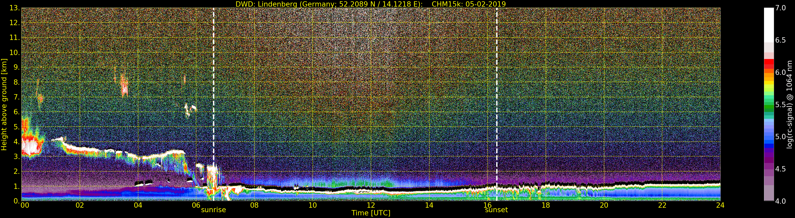This screenshot has height=218, width=795.
Task: Click the colorbar tick value '7.0'
Action: [x=780, y=8]
